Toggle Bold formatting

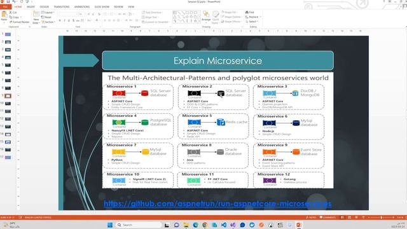(x=60, y=20)
